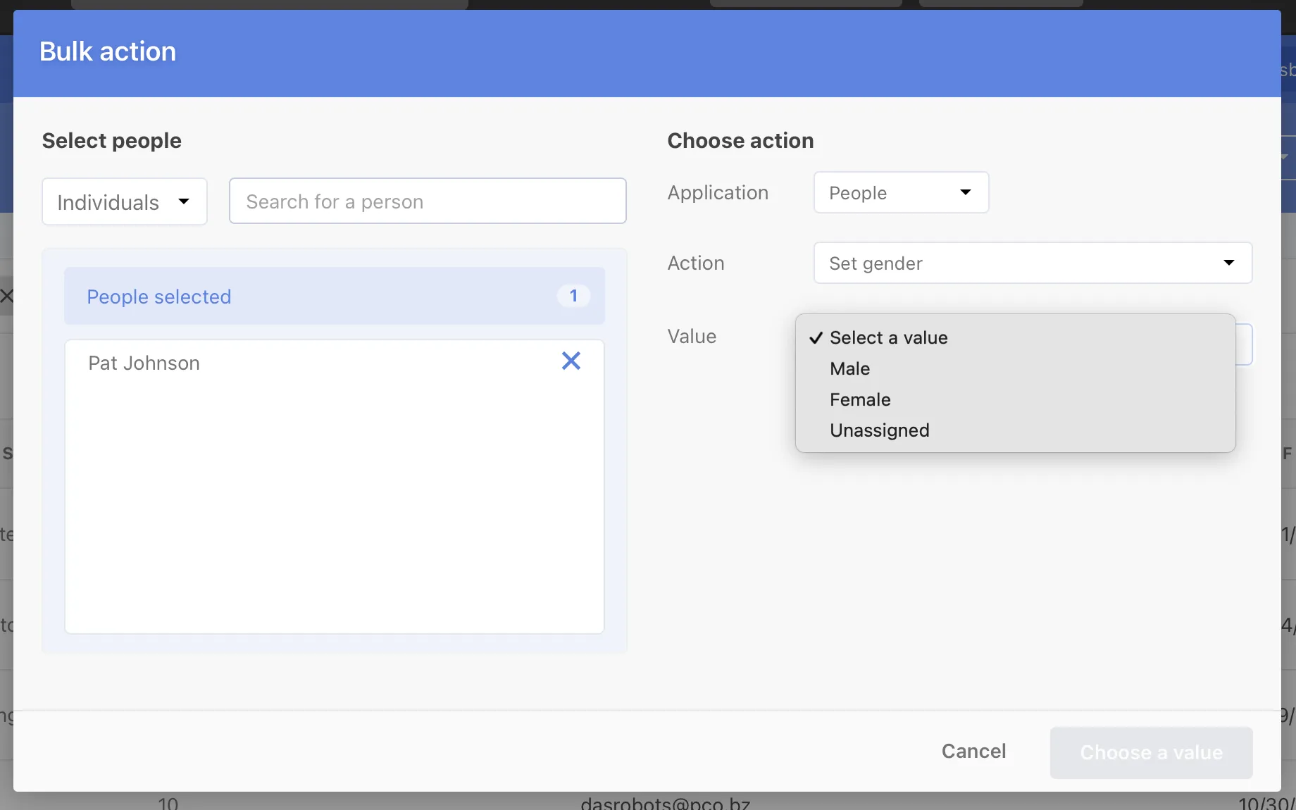This screenshot has height=810, width=1296.
Task: Open the Individuals dropdown
Action: tap(124, 202)
